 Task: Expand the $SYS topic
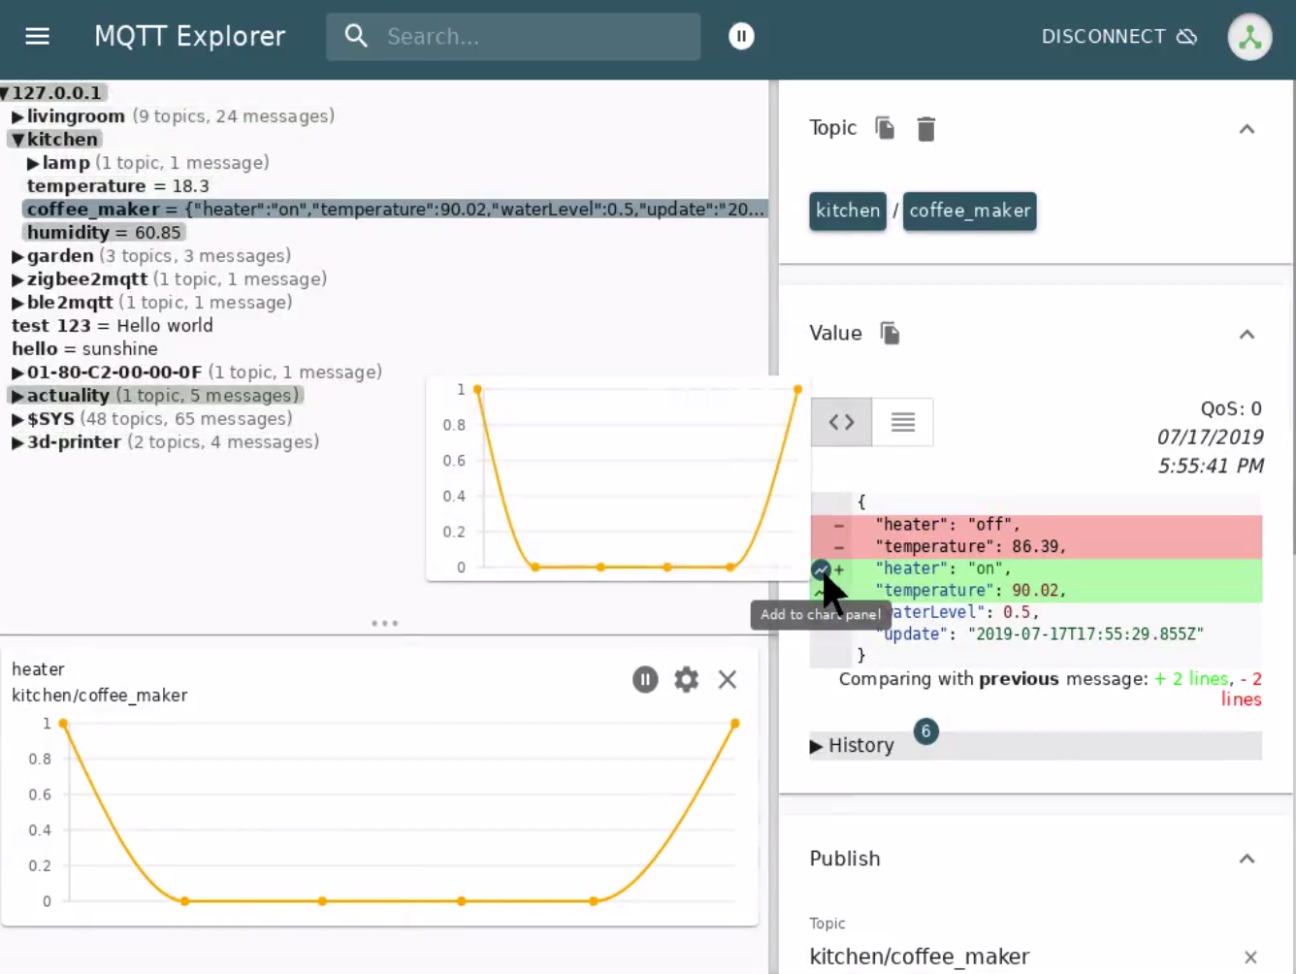pos(17,419)
